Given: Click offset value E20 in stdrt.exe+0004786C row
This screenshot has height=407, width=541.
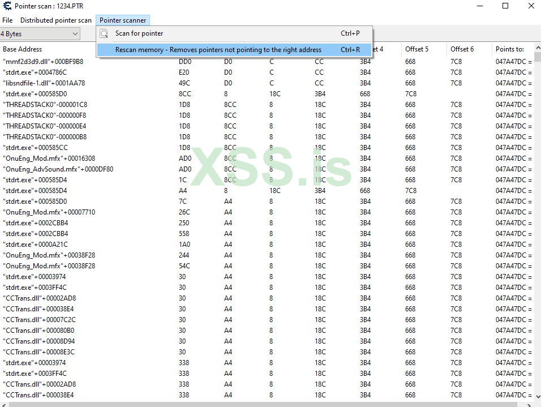Looking at the screenshot, I should pyautogui.click(x=184, y=72).
